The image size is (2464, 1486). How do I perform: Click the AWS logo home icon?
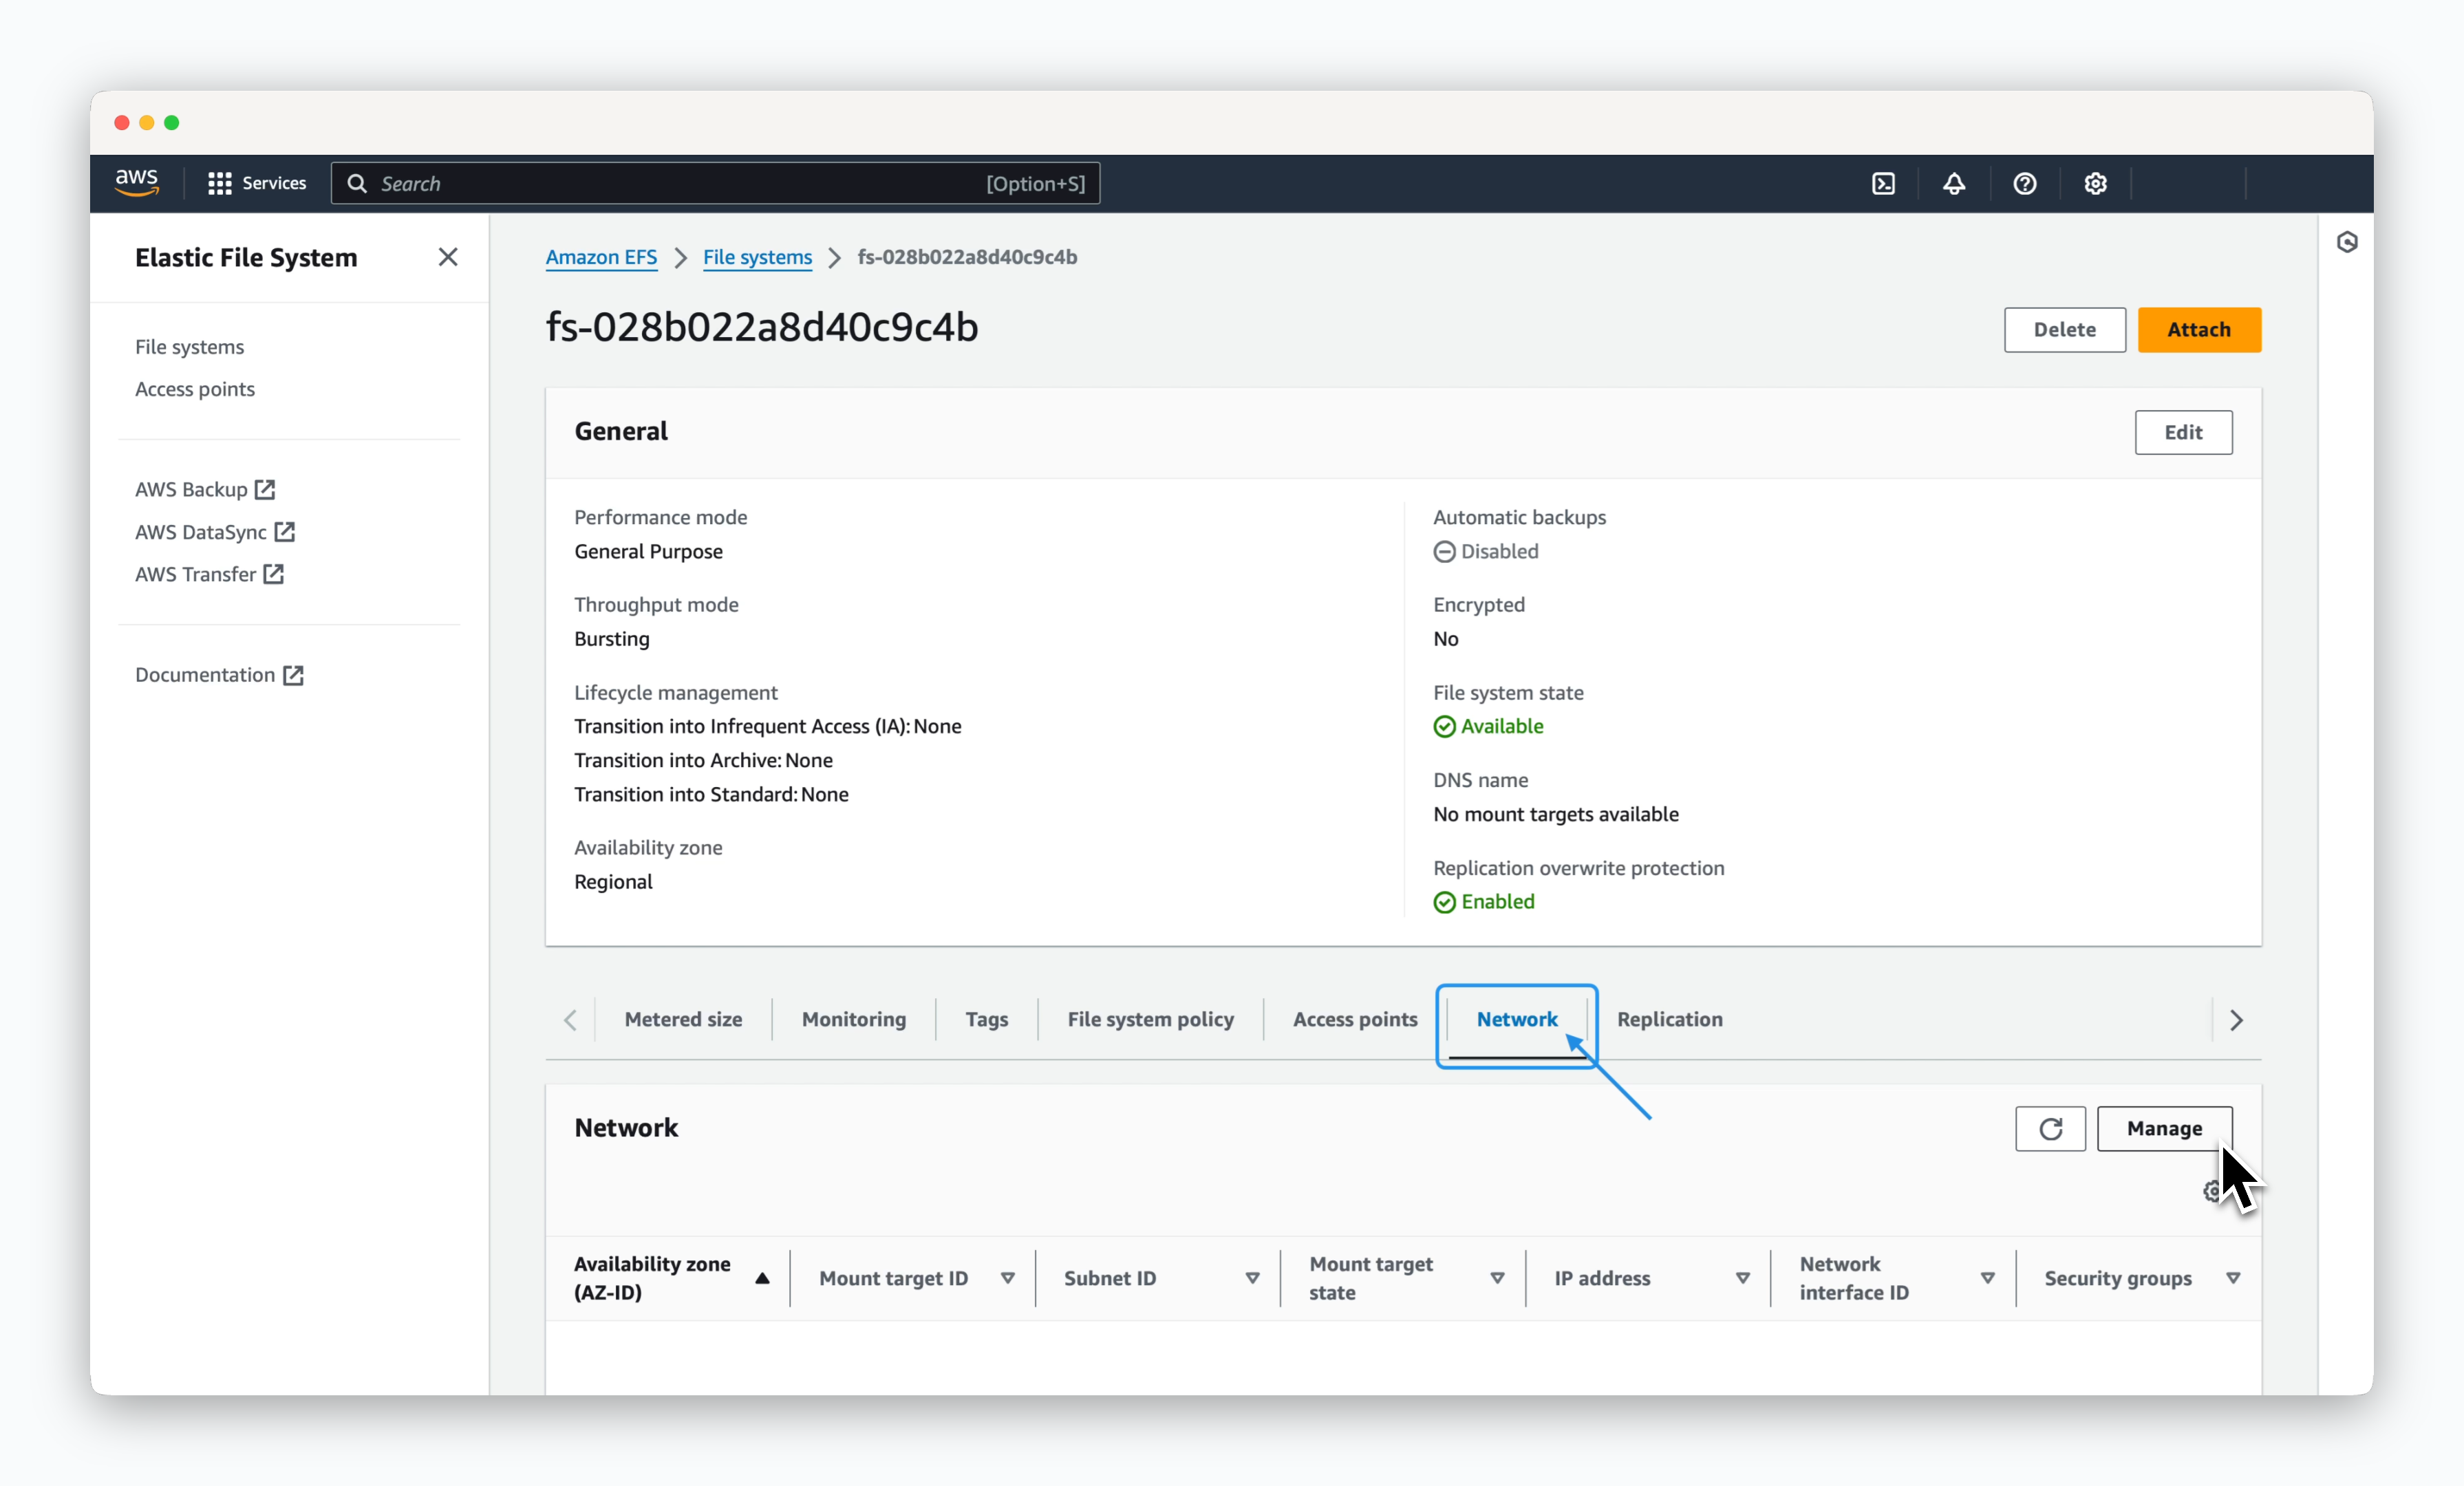coord(136,183)
